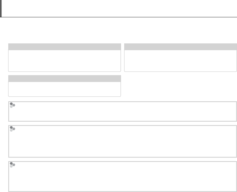237x192 pixels.
Task: Click inside the short lower-left card body
Action: 65,89
